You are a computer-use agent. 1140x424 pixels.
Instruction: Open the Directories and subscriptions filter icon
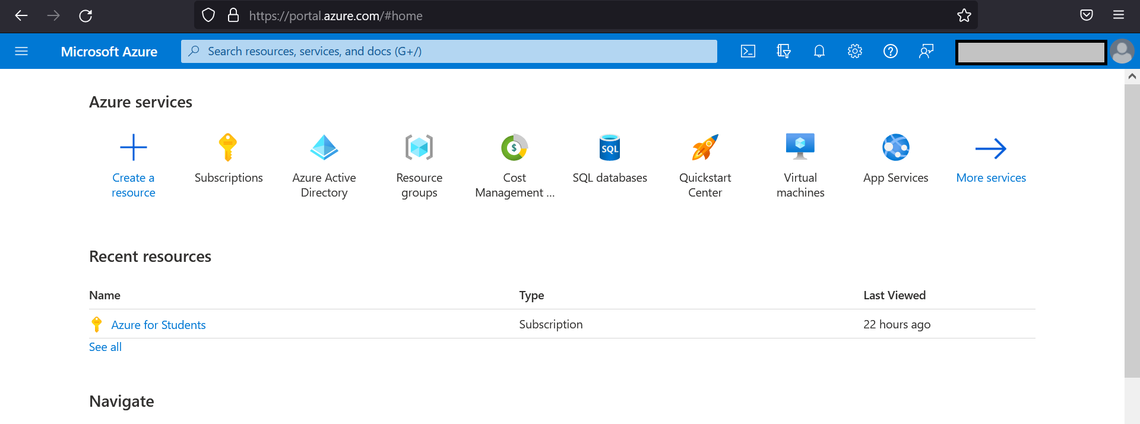pyautogui.click(x=784, y=51)
